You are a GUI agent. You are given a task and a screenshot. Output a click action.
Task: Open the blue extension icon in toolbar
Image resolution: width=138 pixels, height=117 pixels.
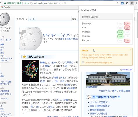click(123, 3)
